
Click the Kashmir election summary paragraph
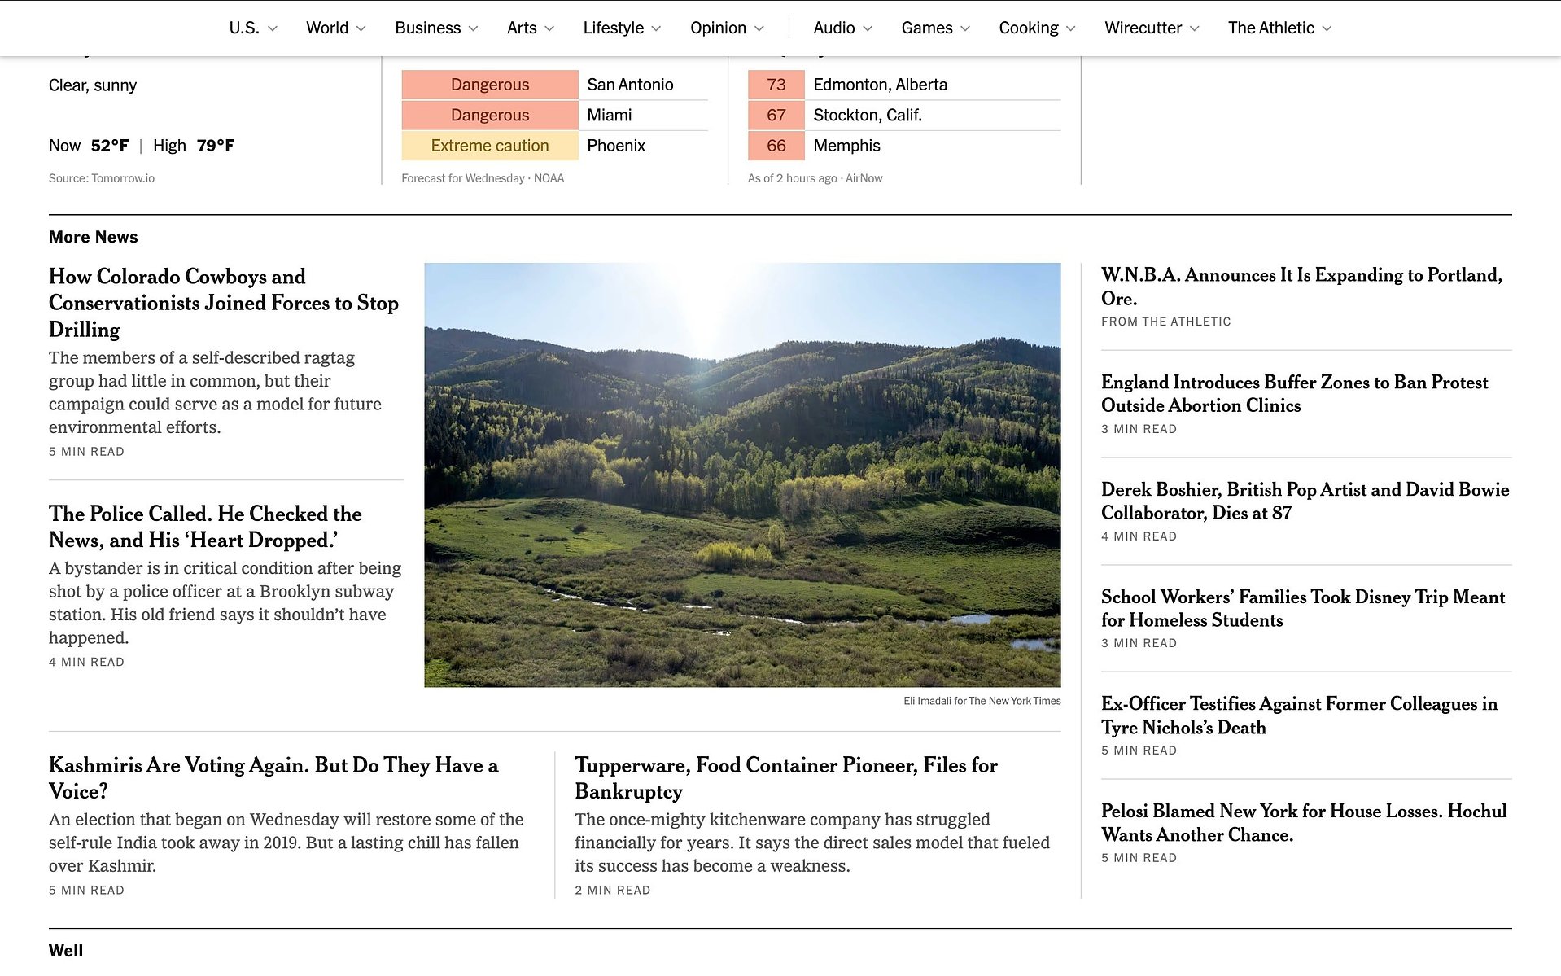pos(286,843)
